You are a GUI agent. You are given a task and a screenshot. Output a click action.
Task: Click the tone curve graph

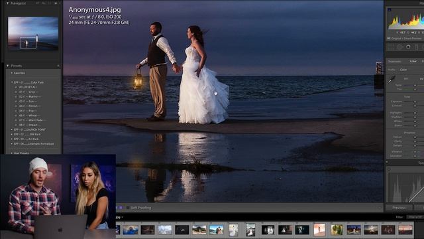[406, 187]
